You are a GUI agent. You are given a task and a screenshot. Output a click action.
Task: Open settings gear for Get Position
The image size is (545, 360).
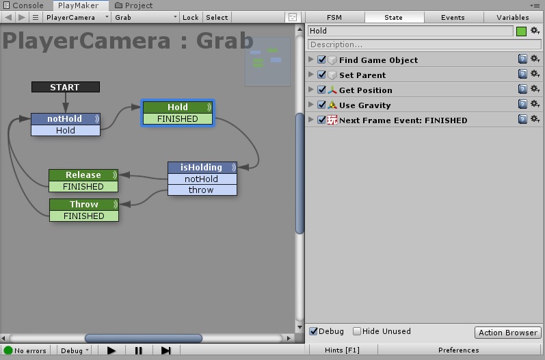coord(535,89)
